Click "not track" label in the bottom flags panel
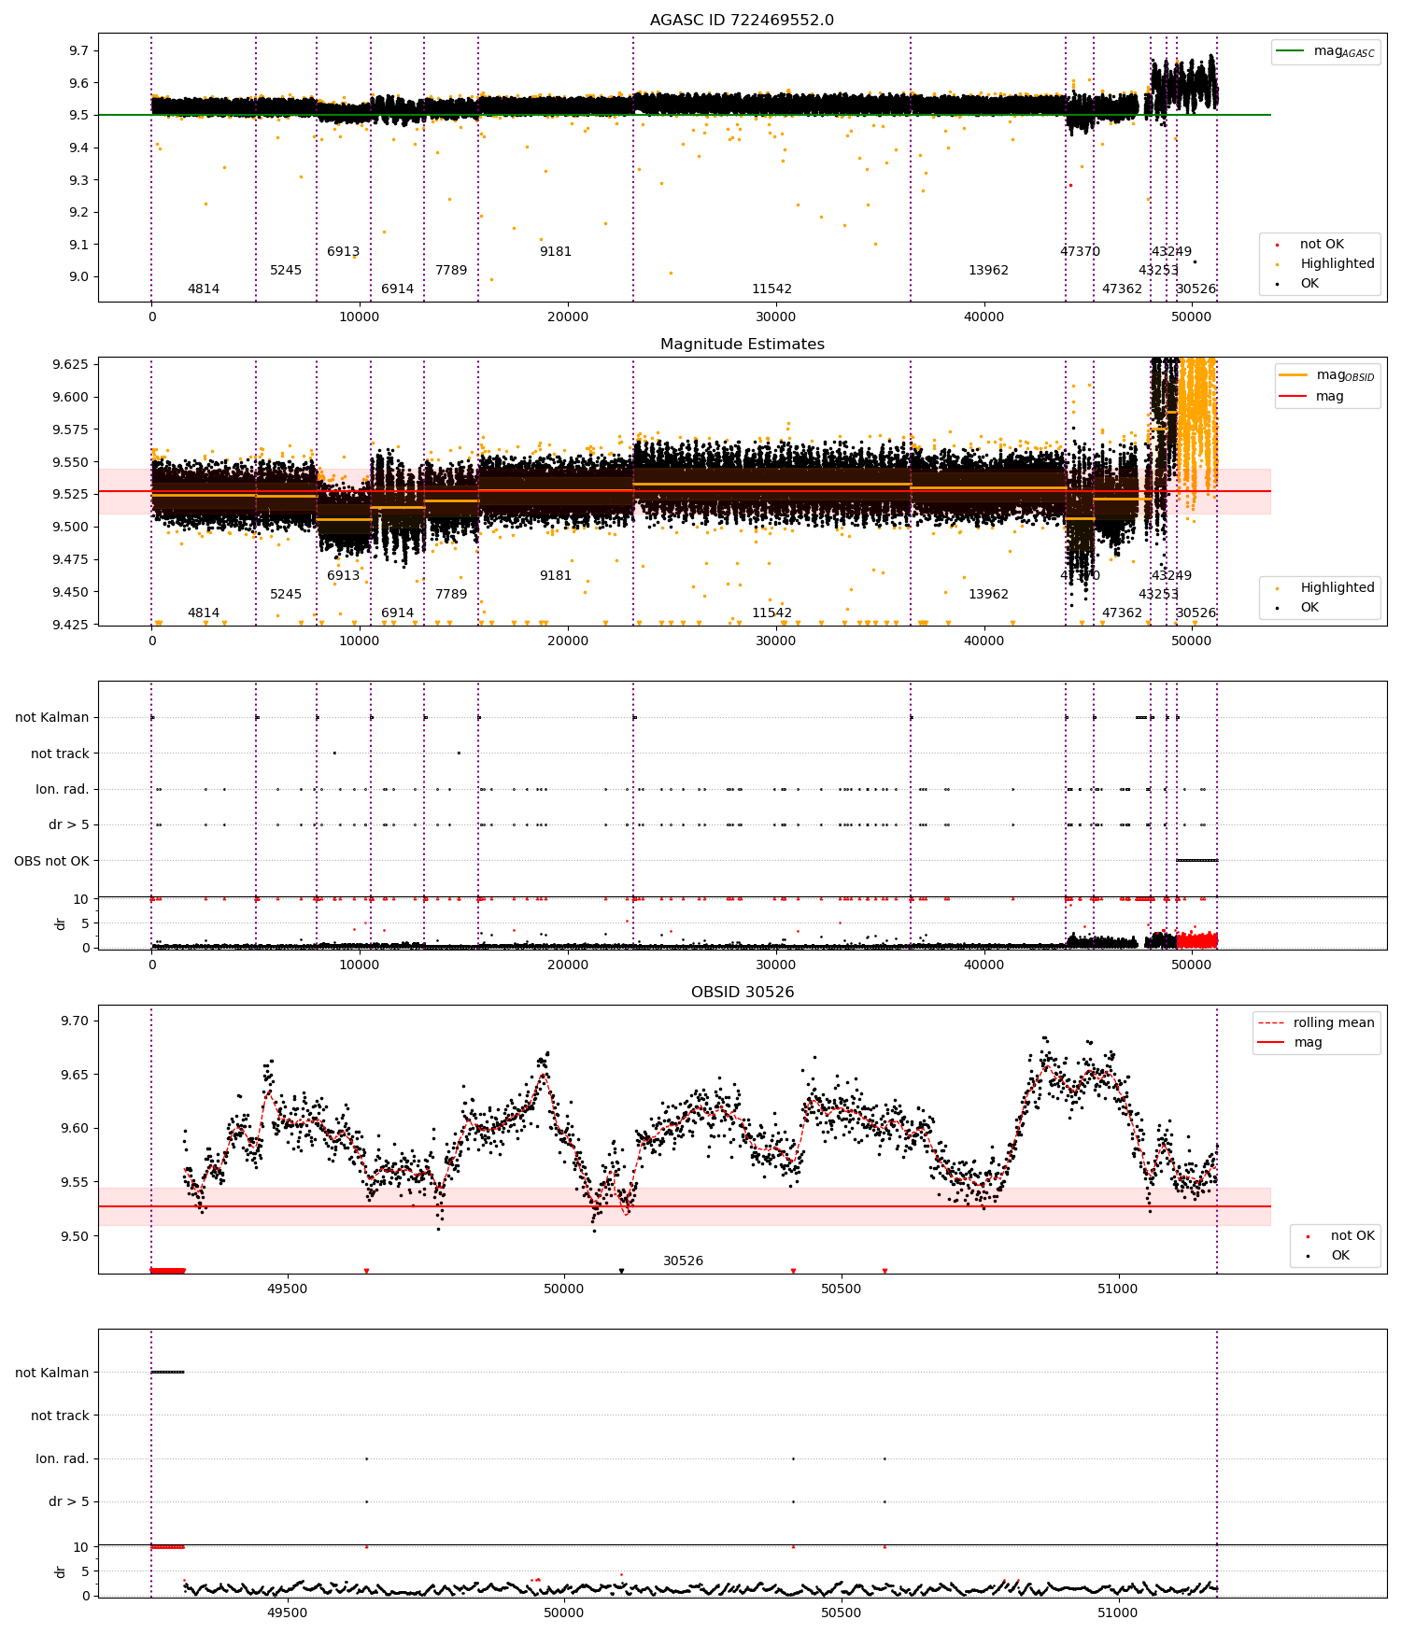Viewport: 1401px width, 1634px height. 60,1416
